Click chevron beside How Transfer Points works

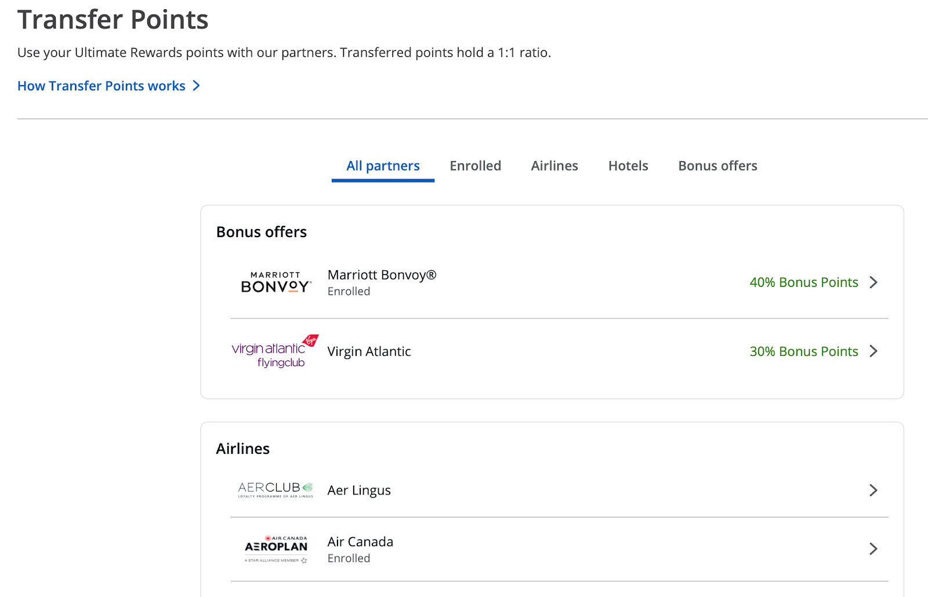tap(197, 86)
